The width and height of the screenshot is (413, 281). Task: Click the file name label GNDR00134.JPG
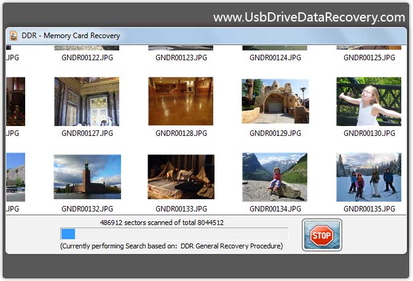(x=275, y=209)
